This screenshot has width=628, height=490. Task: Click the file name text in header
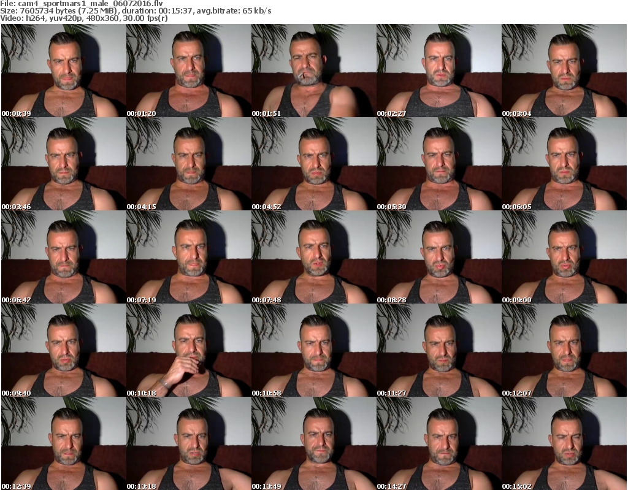(x=81, y=4)
